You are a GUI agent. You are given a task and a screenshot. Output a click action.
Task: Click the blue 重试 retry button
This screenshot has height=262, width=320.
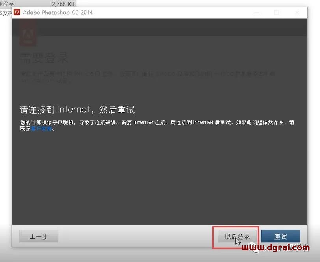(x=281, y=236)
